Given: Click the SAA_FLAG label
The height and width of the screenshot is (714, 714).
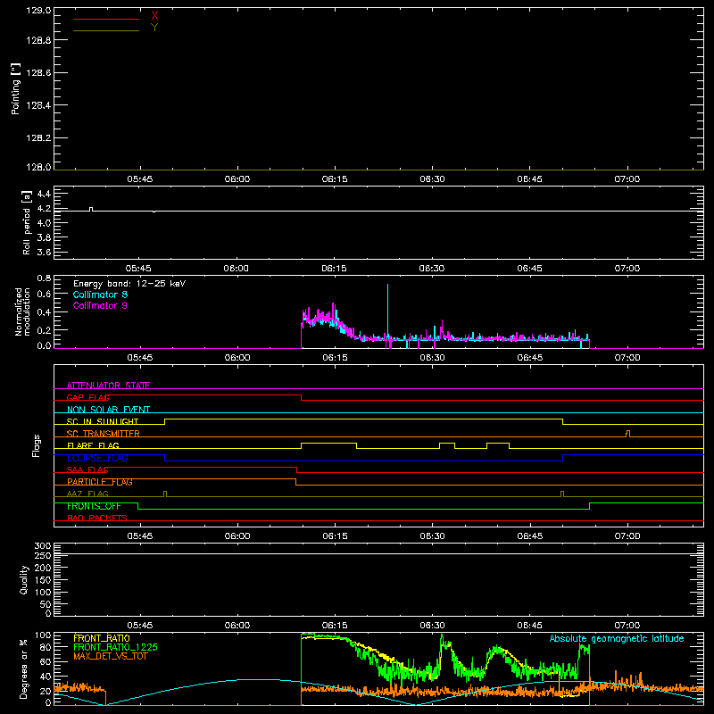Looking at the screenshot, I should pos(87,469).
